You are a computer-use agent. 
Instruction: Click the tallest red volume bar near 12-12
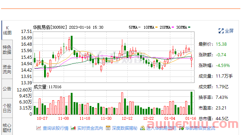(x=122, y=103)
